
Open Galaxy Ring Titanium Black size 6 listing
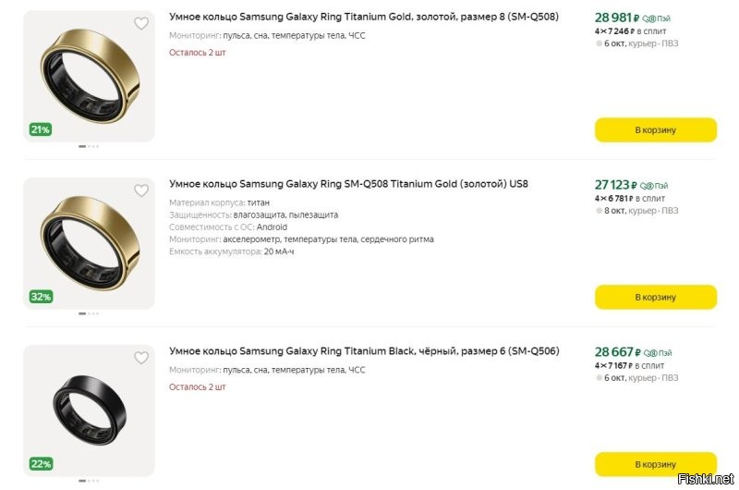click(x=364, y=351)
